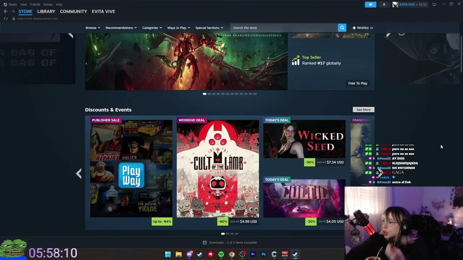Click See More for Discounts & Events
463x260 pixels.
pos(364,110)
